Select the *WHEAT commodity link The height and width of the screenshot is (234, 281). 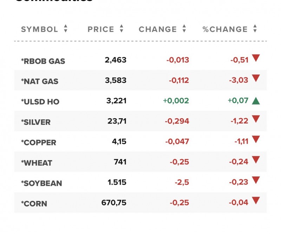[37, 163]
